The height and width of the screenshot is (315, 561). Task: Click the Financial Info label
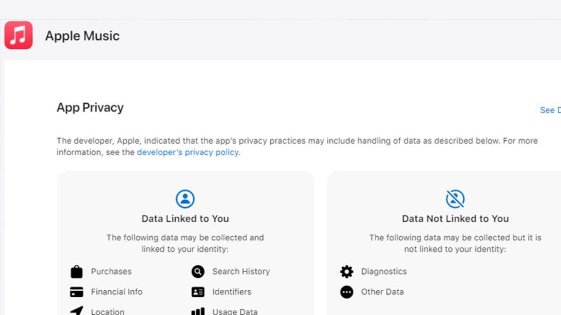pyautogui.click(x=116, y=292)
